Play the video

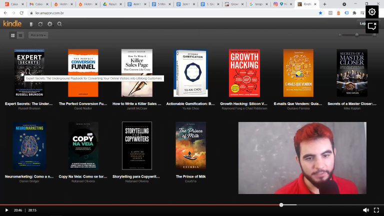[x=6, y=210]
